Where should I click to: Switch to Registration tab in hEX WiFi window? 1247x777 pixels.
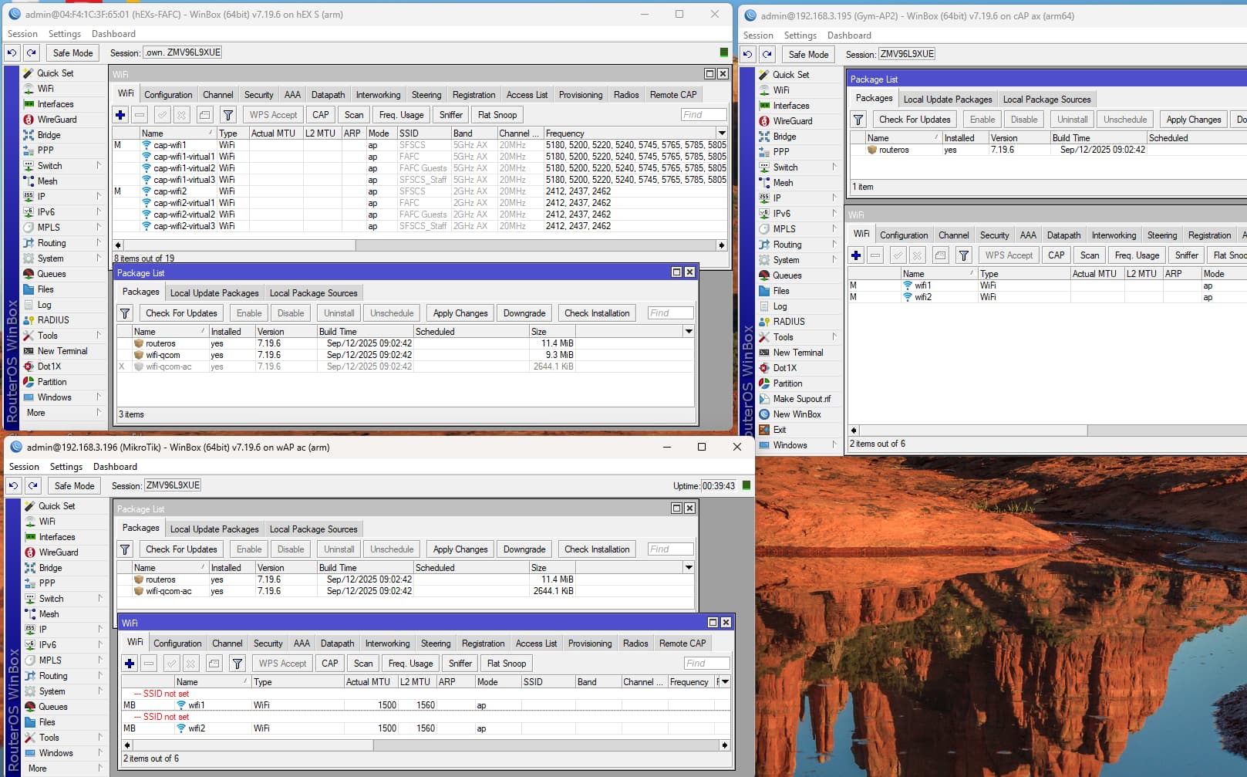tap(474, 95)
